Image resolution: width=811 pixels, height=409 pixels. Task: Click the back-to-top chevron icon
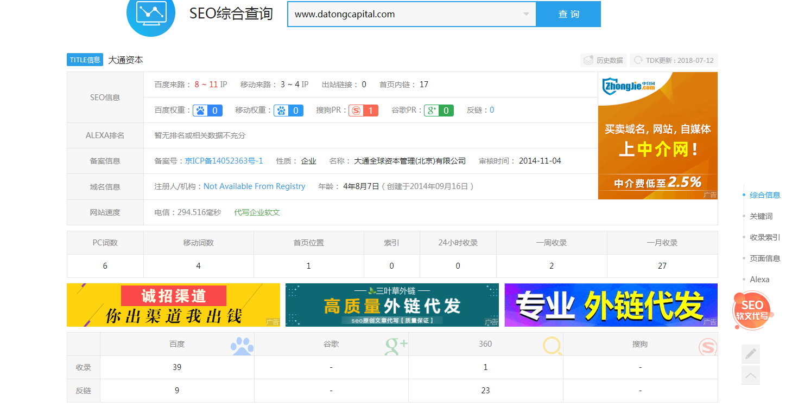click(751, 375)
